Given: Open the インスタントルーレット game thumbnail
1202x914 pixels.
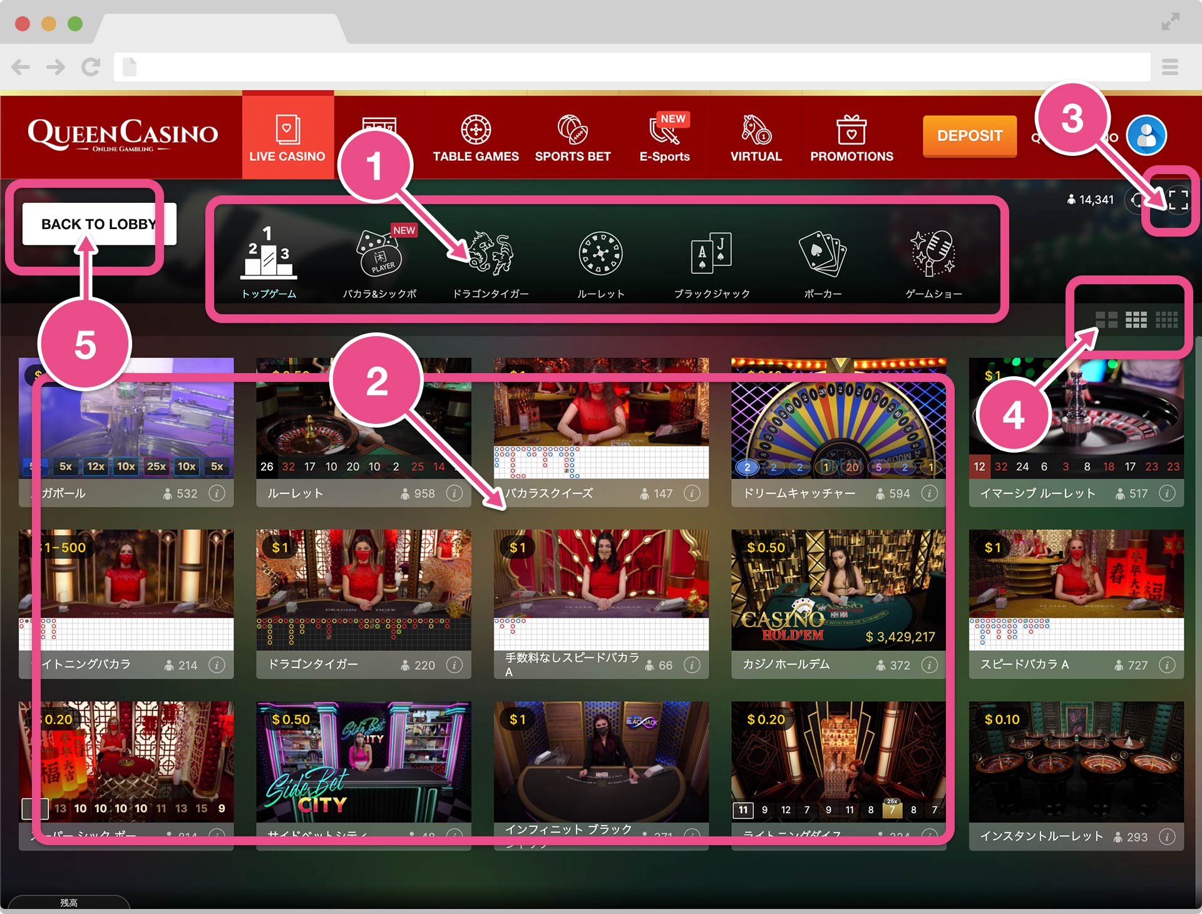Looking at the screenshot, I should pos(1076,762).
